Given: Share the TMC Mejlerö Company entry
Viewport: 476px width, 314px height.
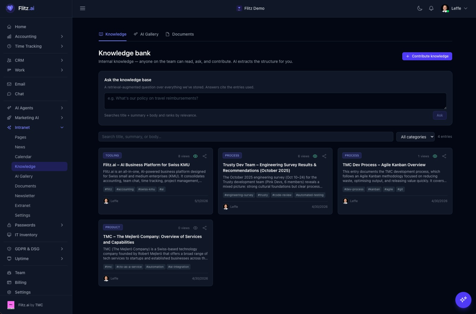Looking at the screenshot, I should 205,228.
